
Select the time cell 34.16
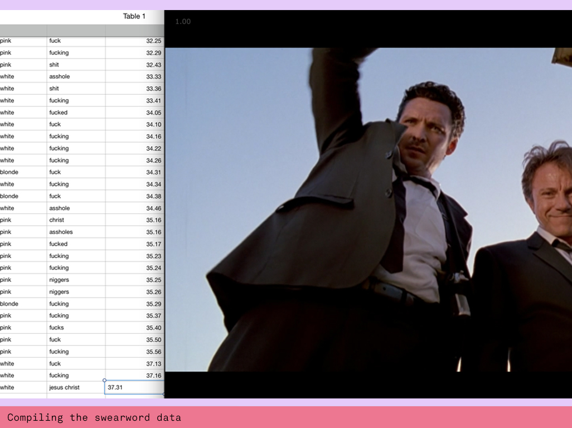134,137
